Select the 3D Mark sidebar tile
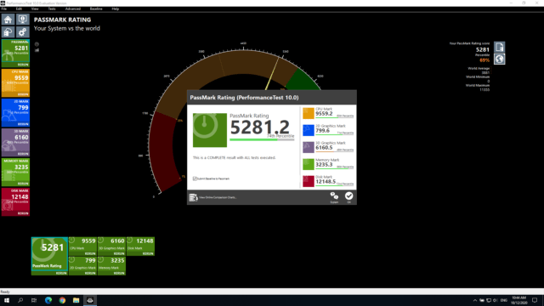The height and width of the screenshot is (306, 544). 15,142
